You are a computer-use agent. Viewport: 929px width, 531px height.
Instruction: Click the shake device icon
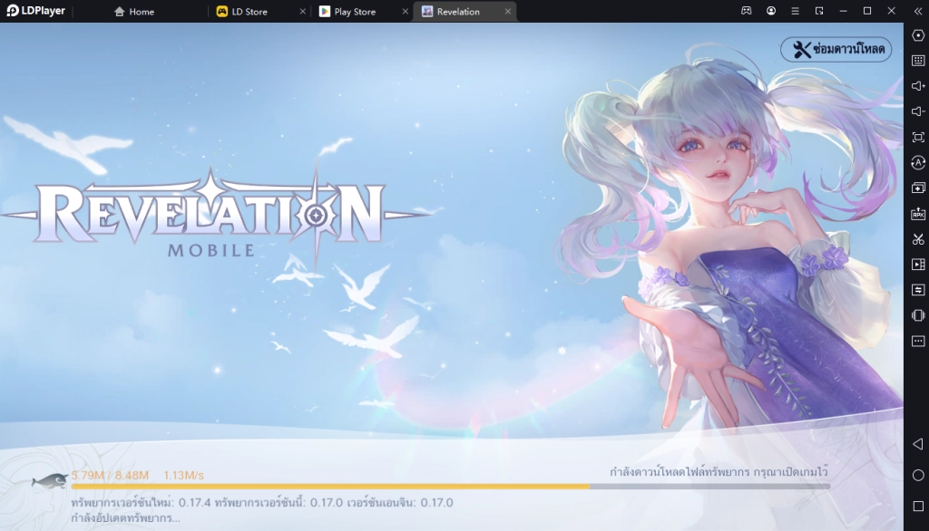pyautogui.click(x=918, y=315)
